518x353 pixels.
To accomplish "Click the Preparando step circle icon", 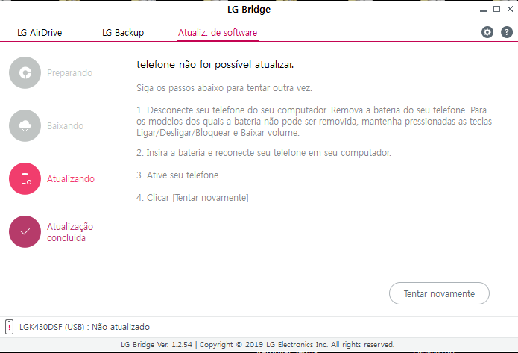I will coord(25,73).
